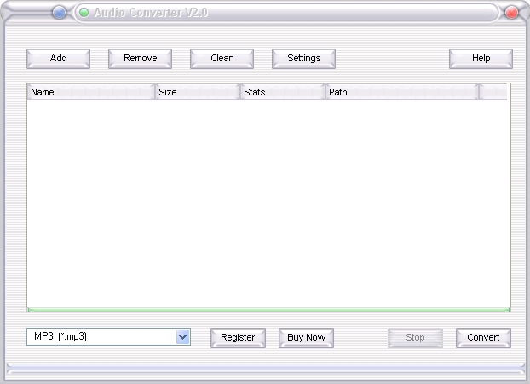The width and height of the screenshot is (530, 384).
Task: Click the green progress bar below the list
Action: pyautogui.click(x=268, y=310)
